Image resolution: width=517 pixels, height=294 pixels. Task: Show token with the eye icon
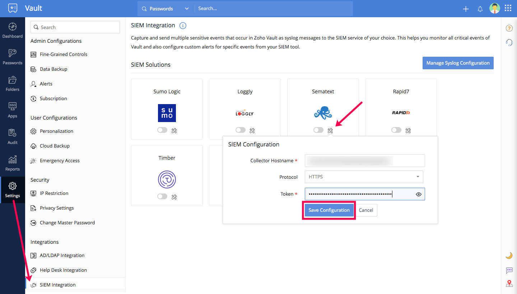pyautogui.click(x=419, y=194)
